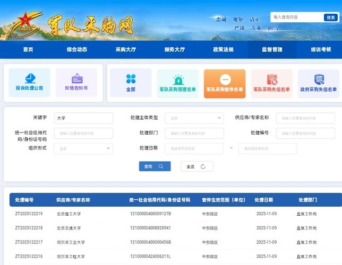Click the 供应商/专家名称 column header
342x265 pixels.
coord(73,200)
